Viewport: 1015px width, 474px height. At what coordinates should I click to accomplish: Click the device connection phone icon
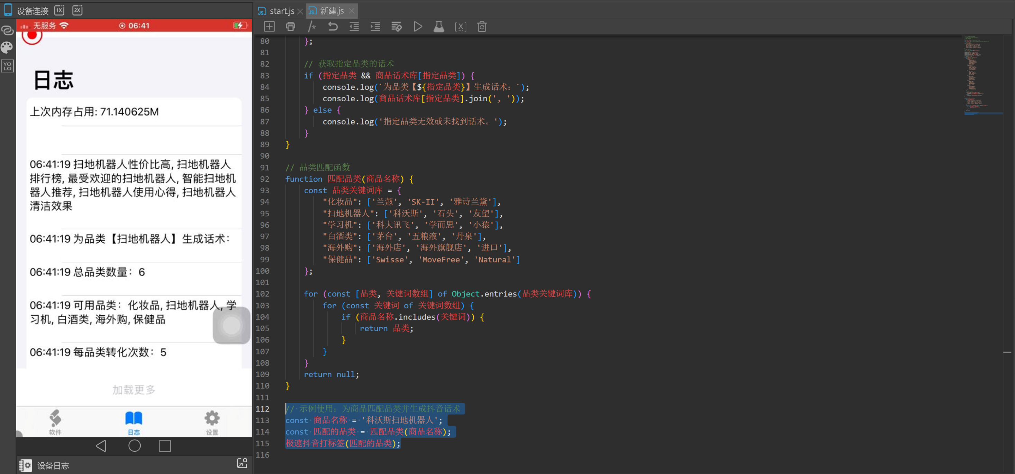(x=8, y=10)
